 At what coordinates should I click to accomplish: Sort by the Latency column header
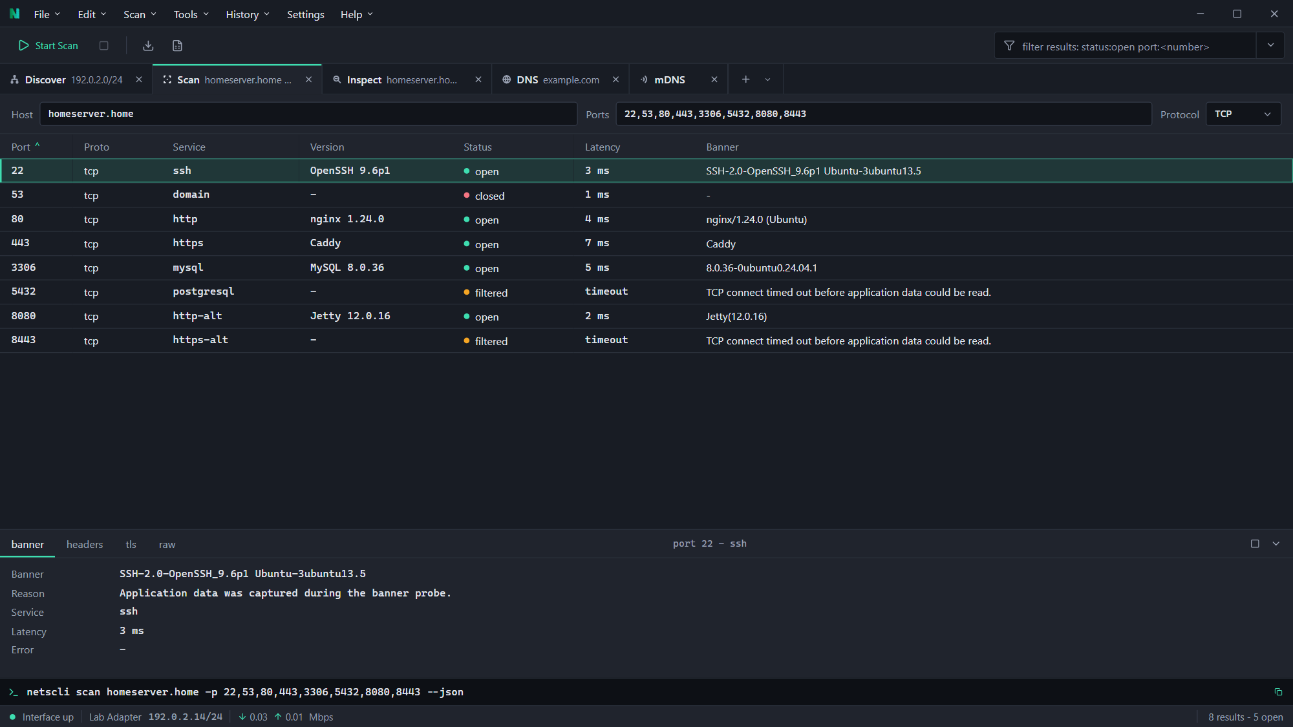(x=602, y=147)
